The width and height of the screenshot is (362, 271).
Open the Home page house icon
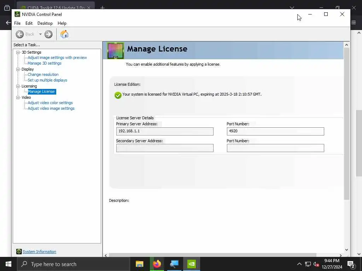tap(64, 34)
